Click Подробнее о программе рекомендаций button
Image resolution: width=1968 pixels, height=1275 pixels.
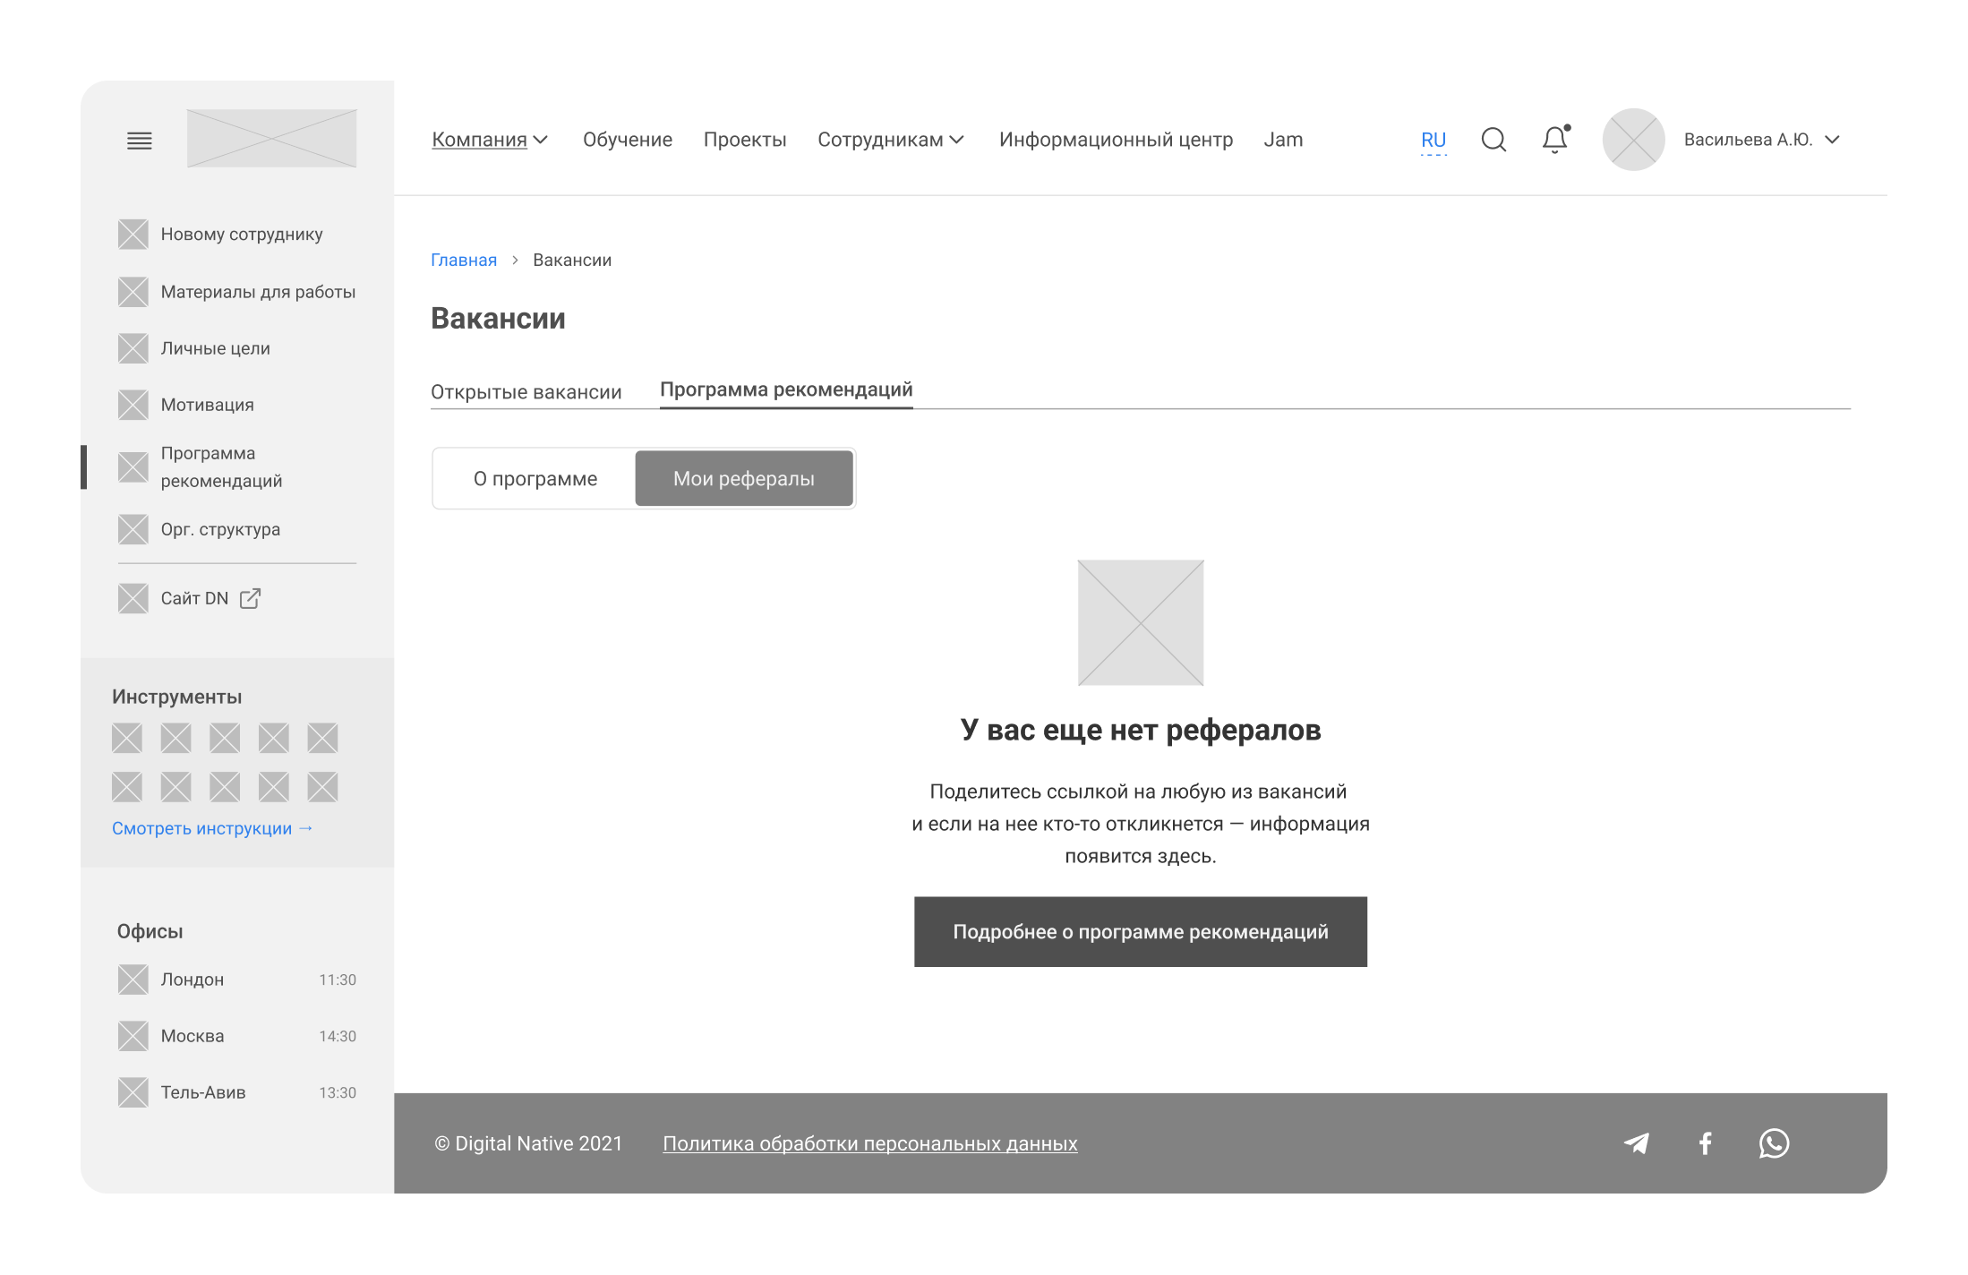tap(1140, 932)
